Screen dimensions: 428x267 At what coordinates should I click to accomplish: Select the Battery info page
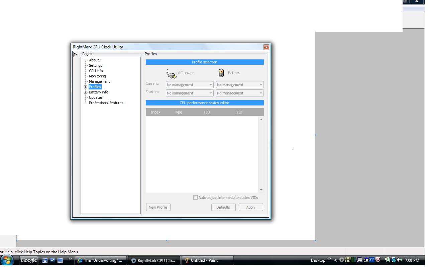(x=99, y=92)
